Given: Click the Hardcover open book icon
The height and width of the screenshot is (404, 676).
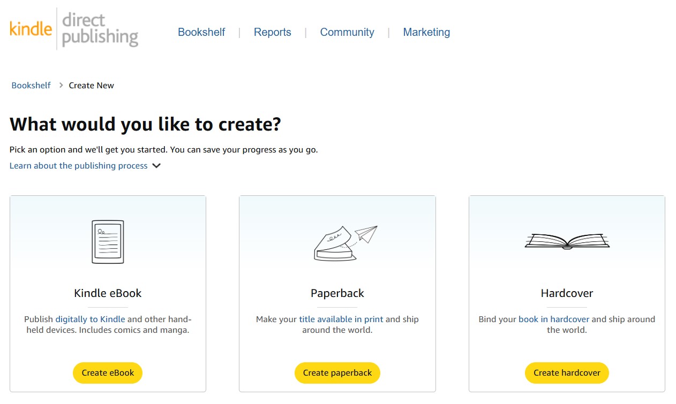Looking at the screenshot, I should click(x=567, y=241).
